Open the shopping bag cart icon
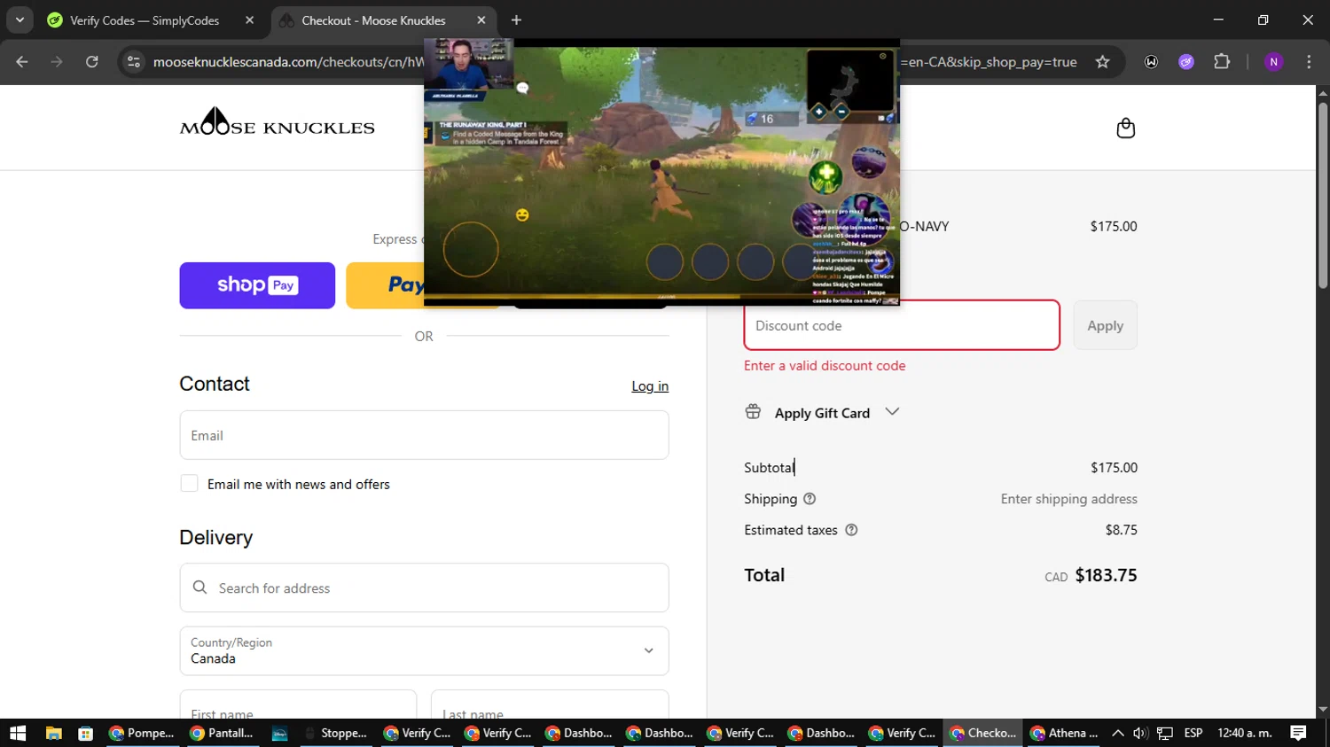 point(1125,128)
